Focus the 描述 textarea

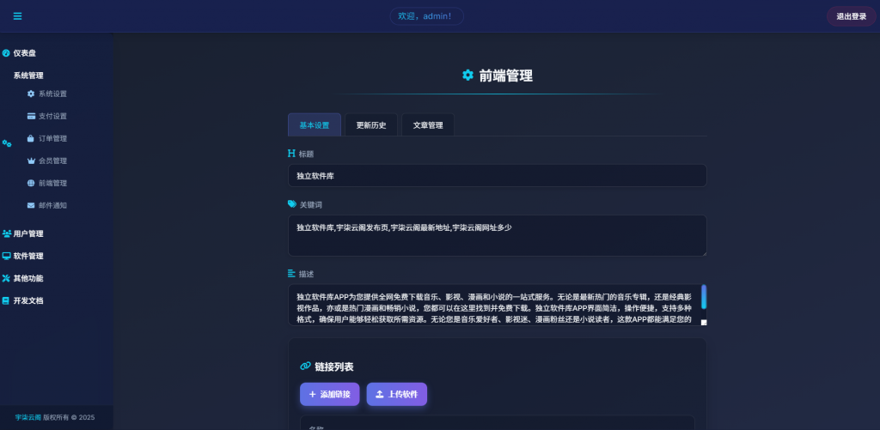[x=498, y=305]
